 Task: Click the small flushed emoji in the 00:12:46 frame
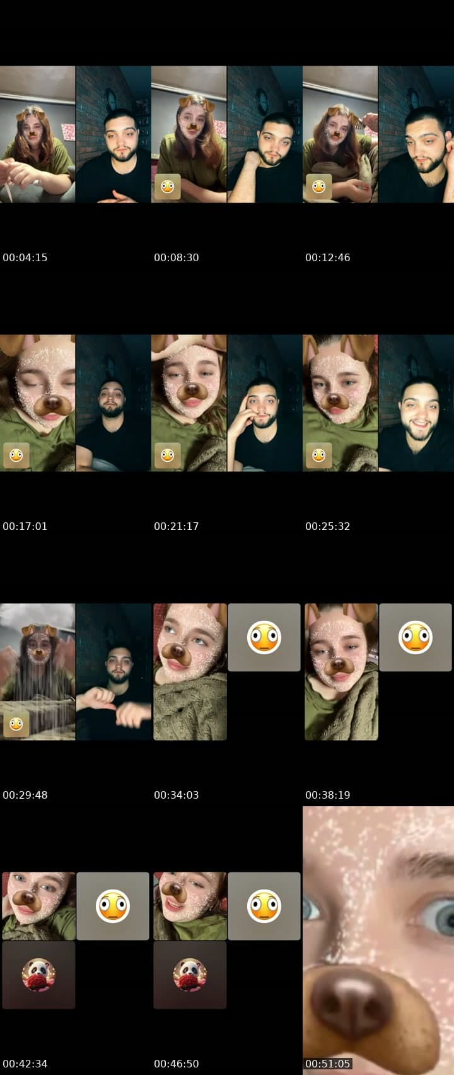[318, 187]
